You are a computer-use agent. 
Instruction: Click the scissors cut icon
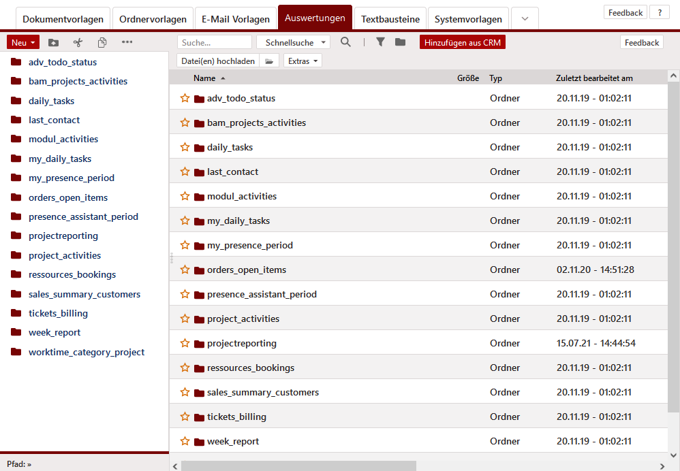[x=78, y=42]
